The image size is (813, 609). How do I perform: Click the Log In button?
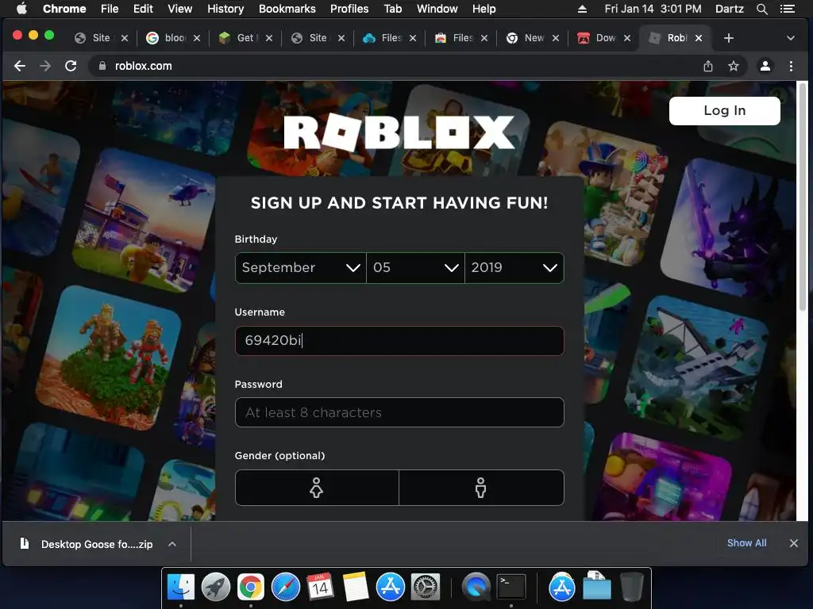point(724,110)
